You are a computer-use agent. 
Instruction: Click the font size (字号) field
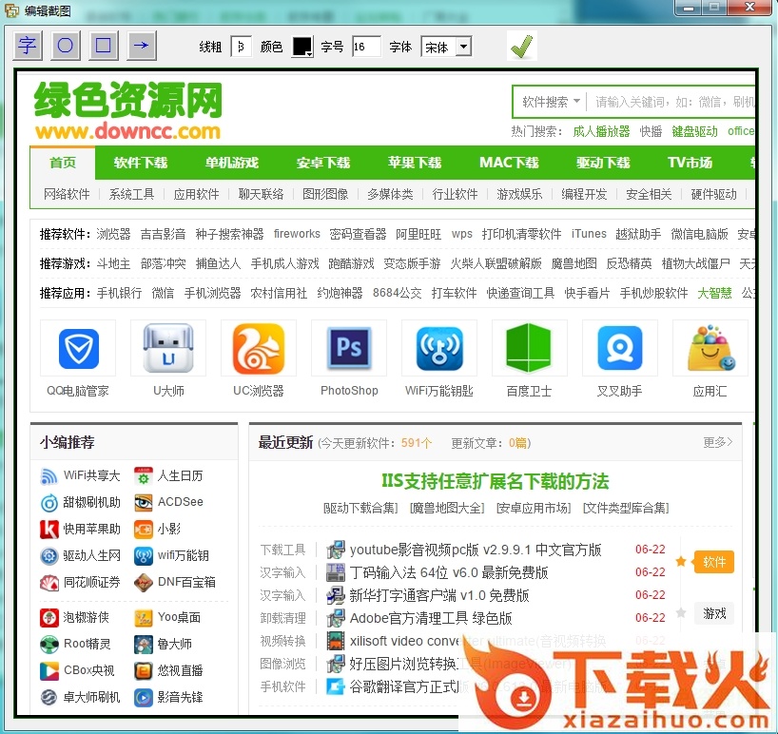tap(366, 47)
